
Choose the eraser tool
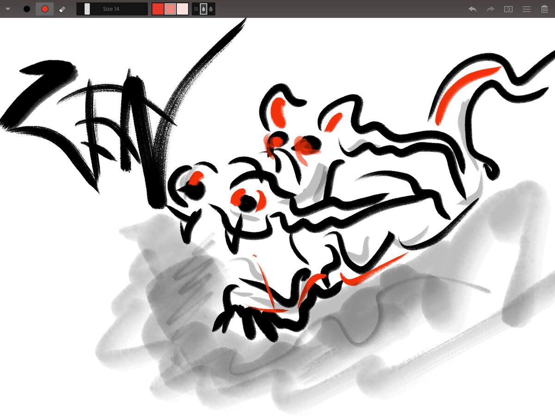click(63, 9)
